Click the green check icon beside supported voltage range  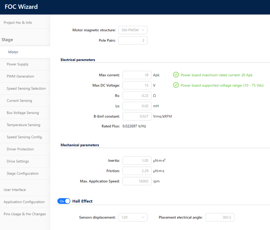pos(176,85)
